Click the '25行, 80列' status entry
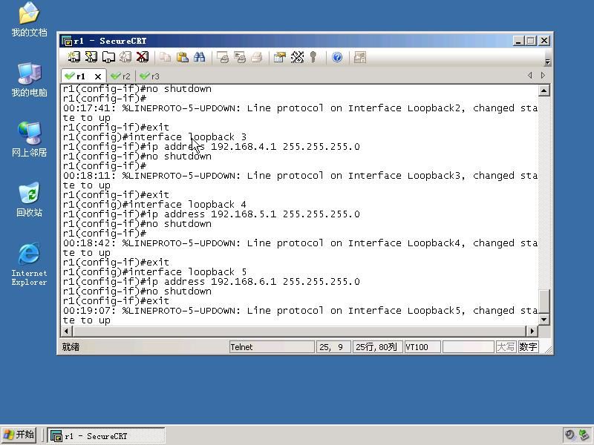The width and height of the screenshot is (594, 445). coord(377,347)
